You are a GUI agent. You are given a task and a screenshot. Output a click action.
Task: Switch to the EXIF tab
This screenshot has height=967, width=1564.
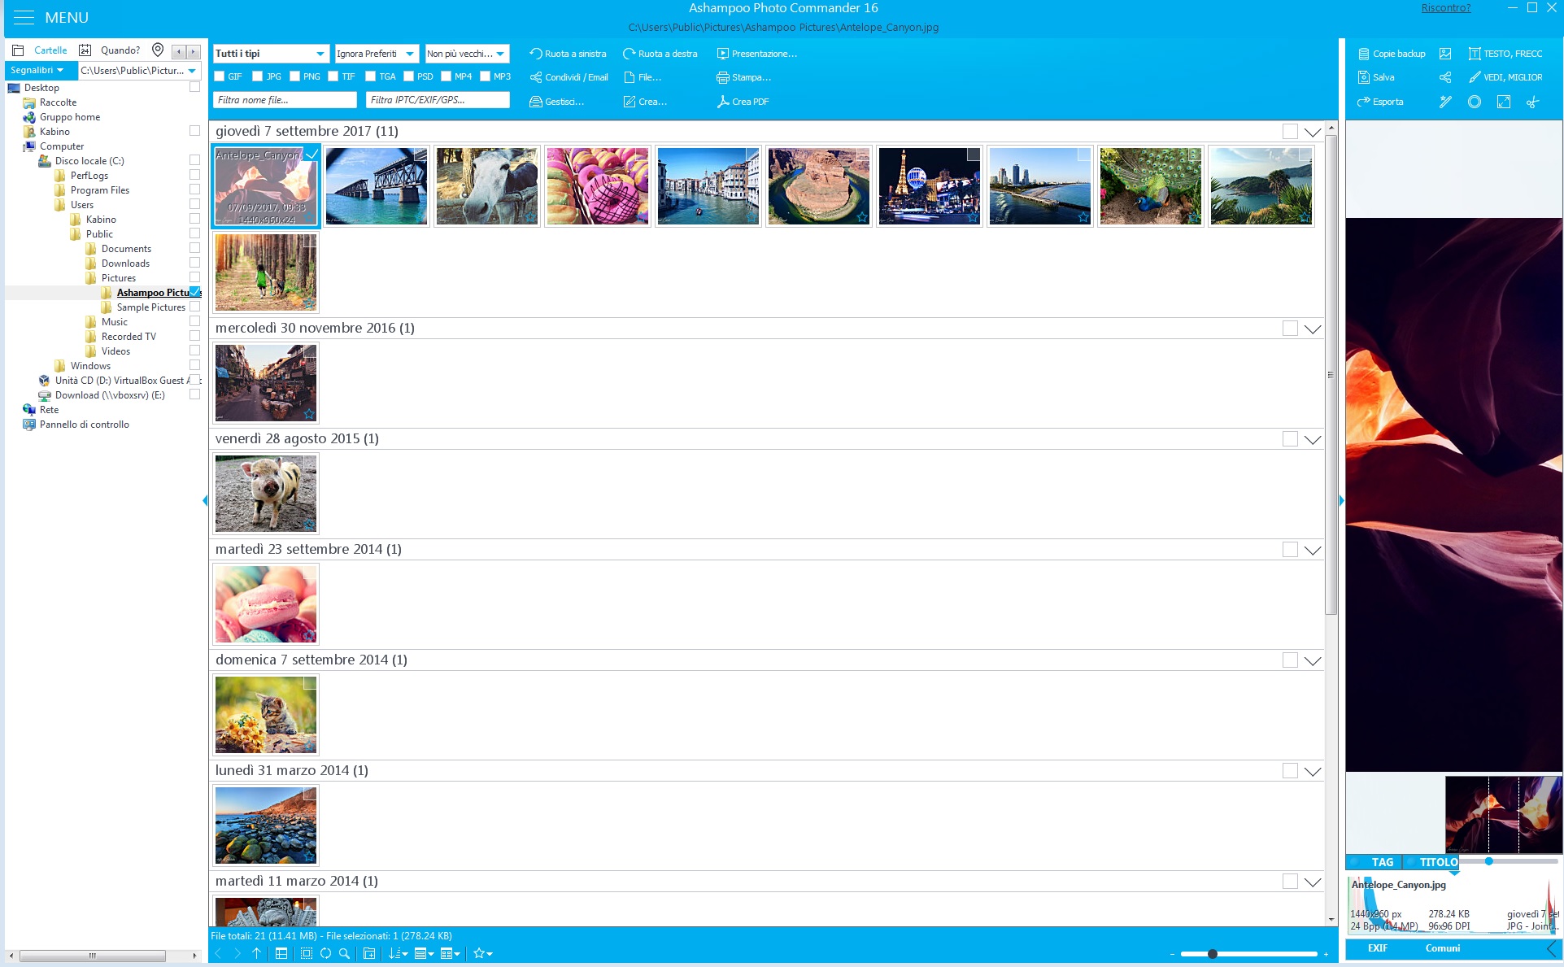(1377, 948)
